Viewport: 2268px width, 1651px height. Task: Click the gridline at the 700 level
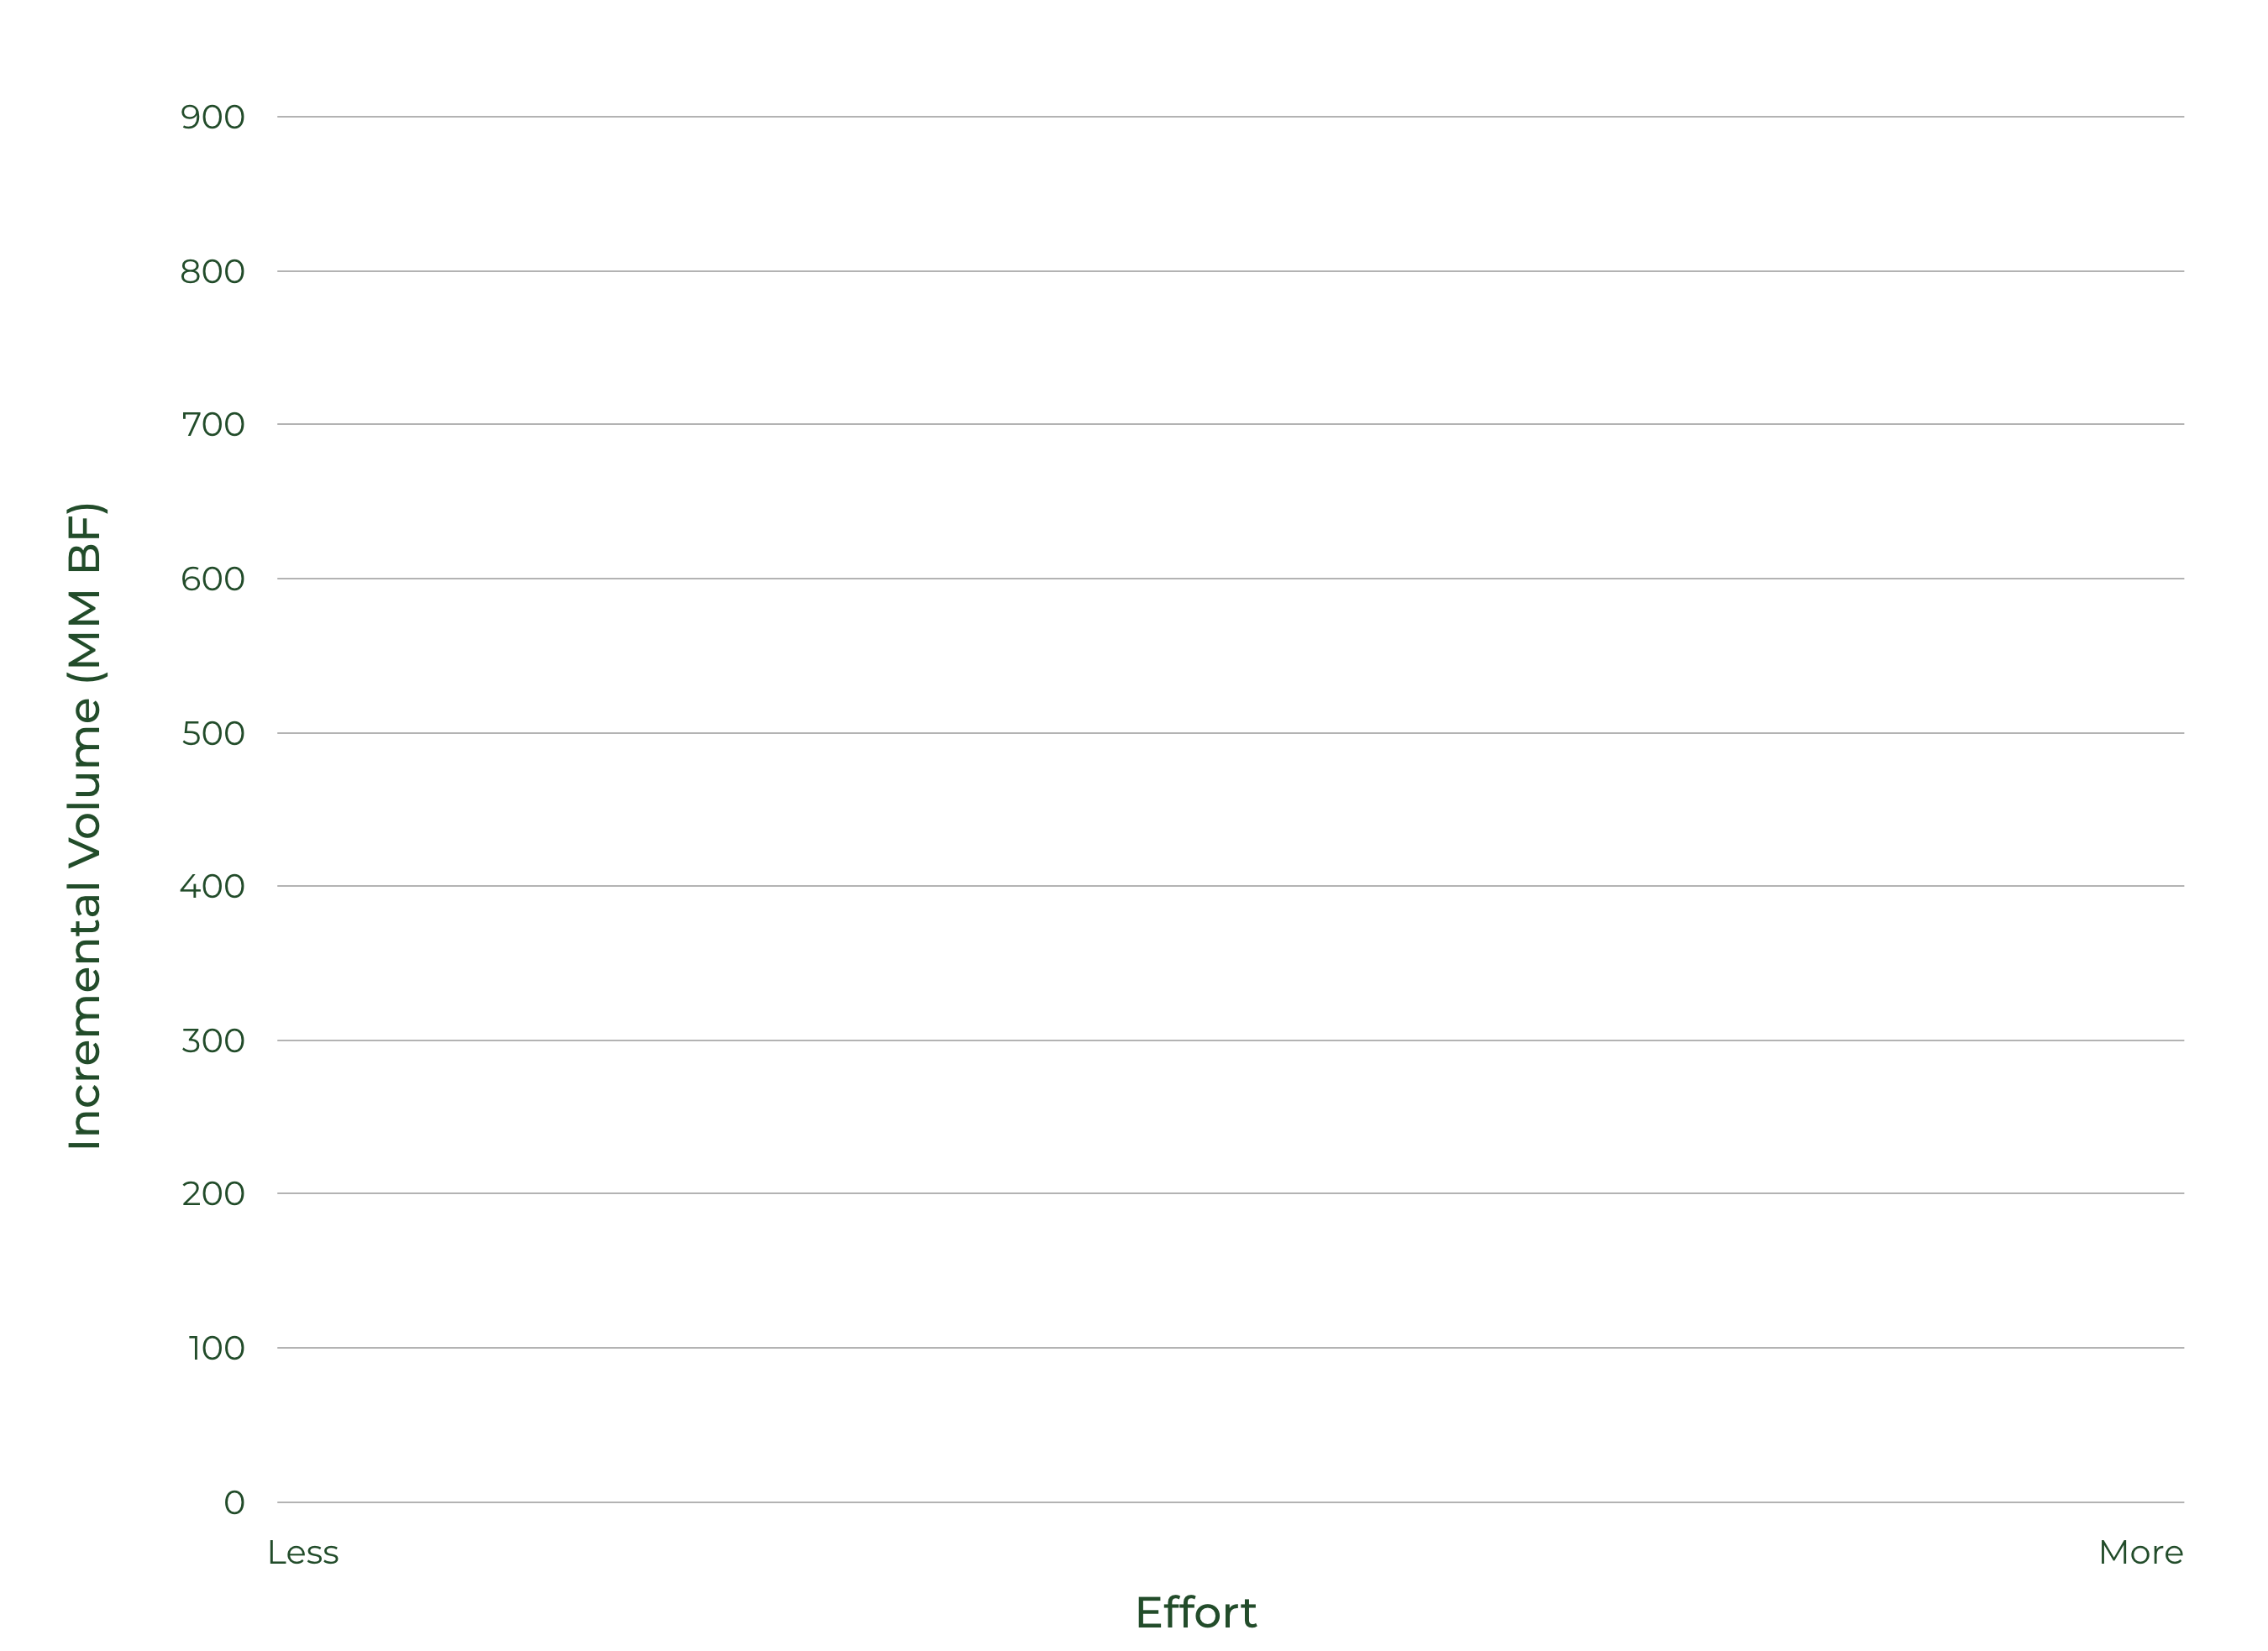point(1230,424)
